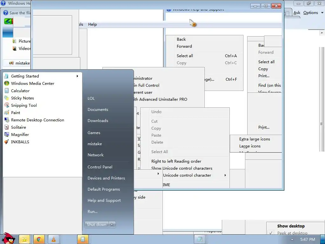Click the Shut down button
The width and height of the screenshot is (325, 244).
point(96,225)
